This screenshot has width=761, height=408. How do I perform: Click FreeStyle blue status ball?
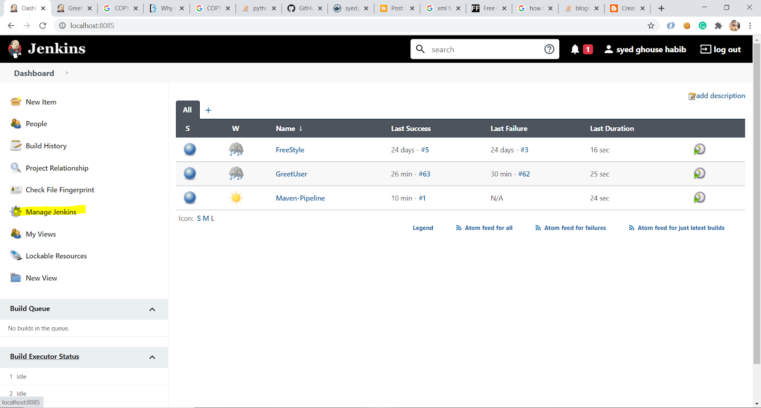pos(190,150)
